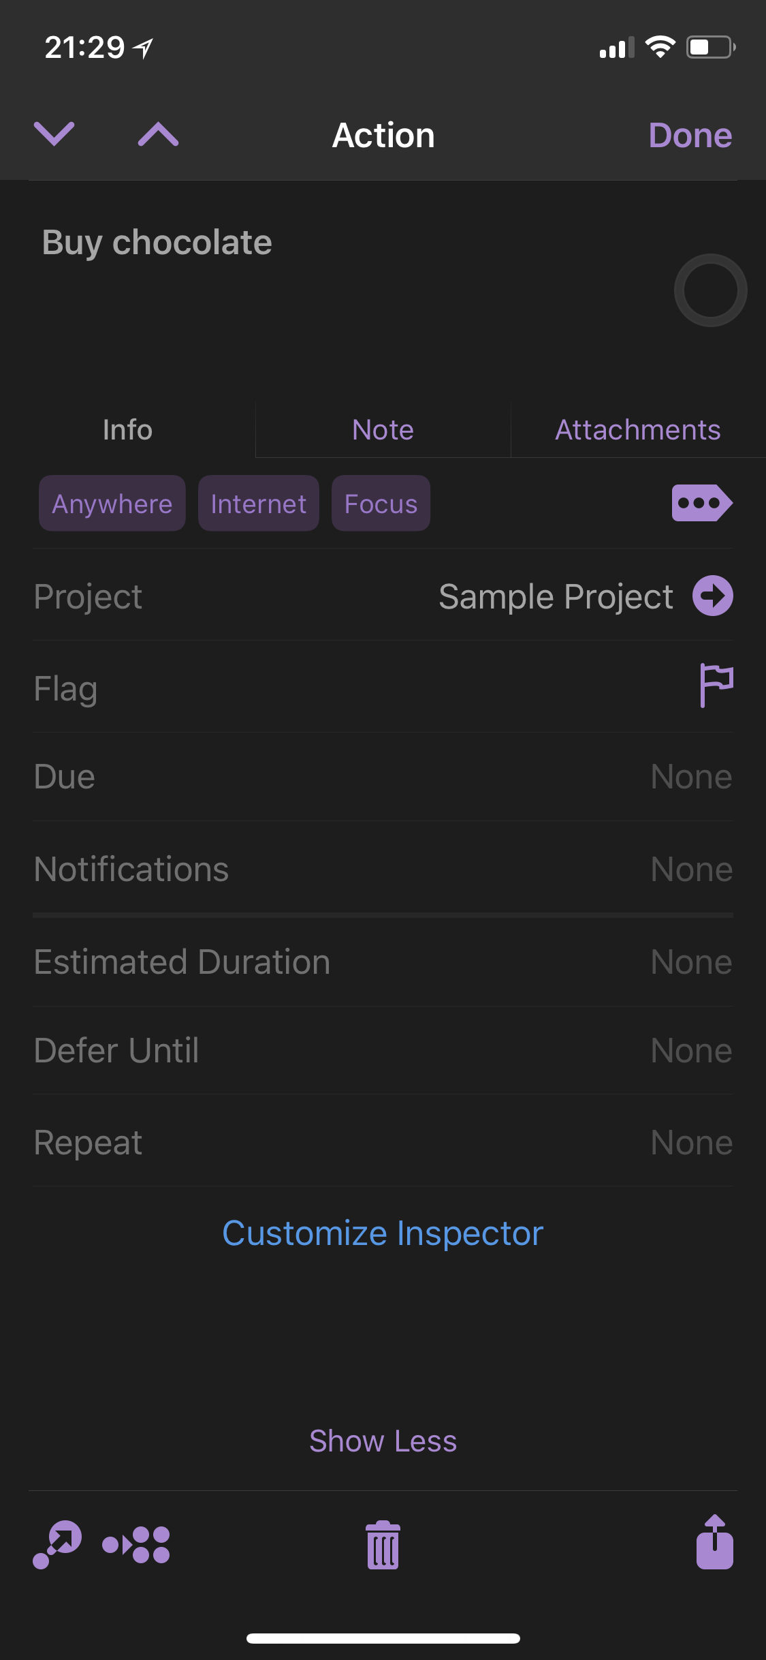Mark Buy chocolate complete circle

pyautogui.click(x=710, y=290)
